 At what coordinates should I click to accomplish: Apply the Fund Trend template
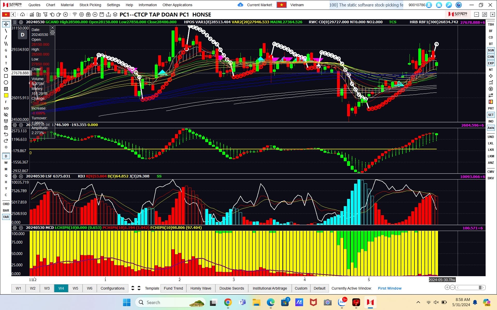click(173, 288)
